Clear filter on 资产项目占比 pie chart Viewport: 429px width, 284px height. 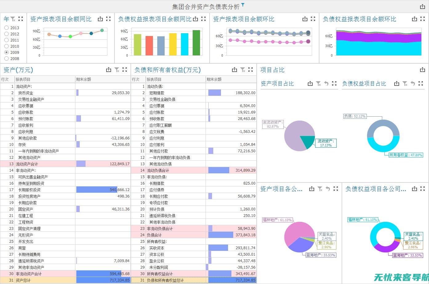[319, 83]
